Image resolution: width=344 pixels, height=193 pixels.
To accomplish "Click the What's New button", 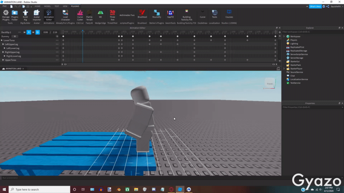I will click(315, 7).
